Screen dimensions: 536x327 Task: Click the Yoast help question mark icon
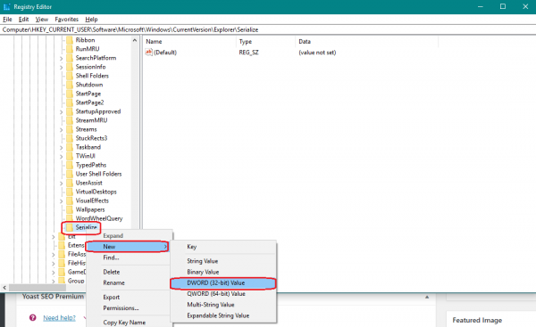click(x=33, y=317)
